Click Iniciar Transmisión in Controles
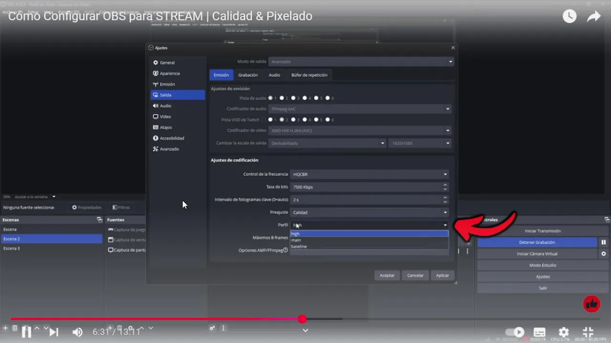 point(543,231)
